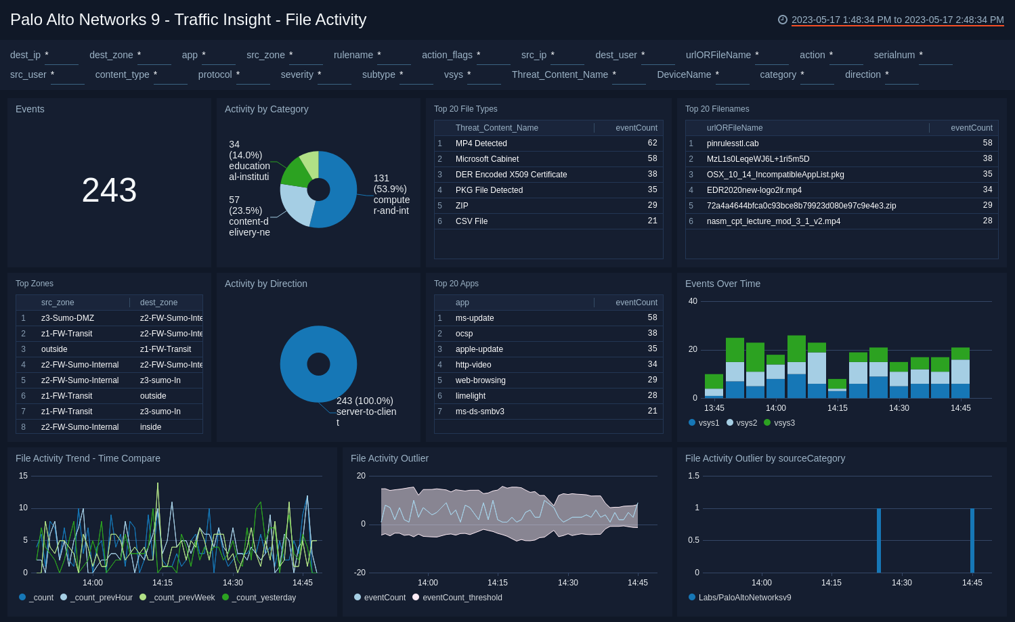Screen dimensions: 1015x622
Task: Select the MP4 Detected row
Action: pos(483,143)
